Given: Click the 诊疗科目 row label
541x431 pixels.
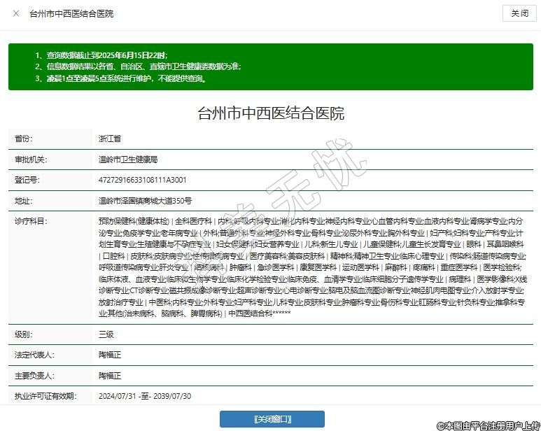Looking at the screenshot, I should click(31, 221).
